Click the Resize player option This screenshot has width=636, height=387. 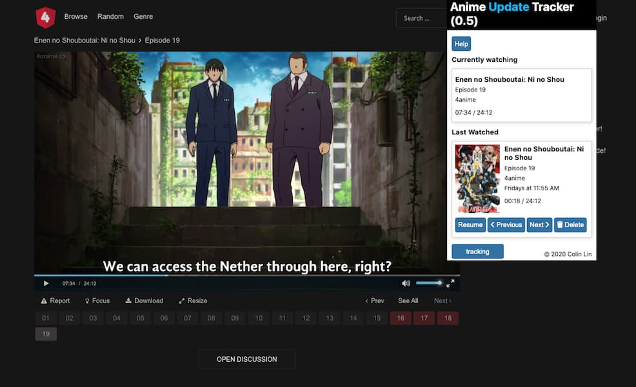193,301
